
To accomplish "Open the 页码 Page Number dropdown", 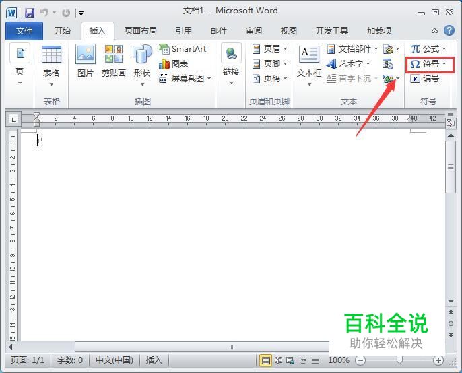I will pos(269,78).
